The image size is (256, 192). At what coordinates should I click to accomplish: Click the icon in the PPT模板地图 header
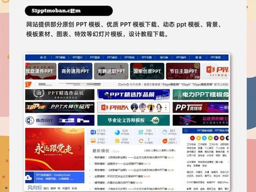tap(186, 131)
